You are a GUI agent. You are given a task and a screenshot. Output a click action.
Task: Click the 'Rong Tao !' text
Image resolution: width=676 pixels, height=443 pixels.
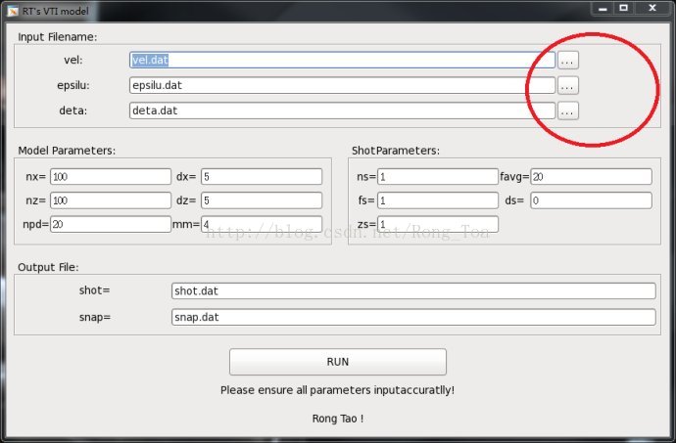click(x=338, y=419)
